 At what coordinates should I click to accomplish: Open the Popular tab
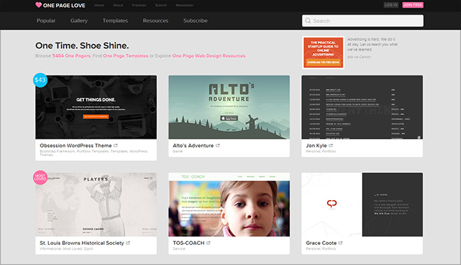pos(46,20)
